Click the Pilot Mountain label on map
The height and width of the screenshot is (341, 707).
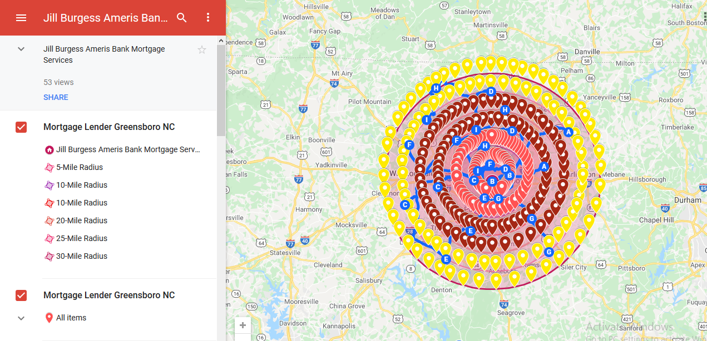click(x=370, y=102)
